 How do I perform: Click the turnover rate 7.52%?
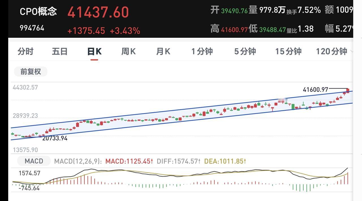(309, 10)
